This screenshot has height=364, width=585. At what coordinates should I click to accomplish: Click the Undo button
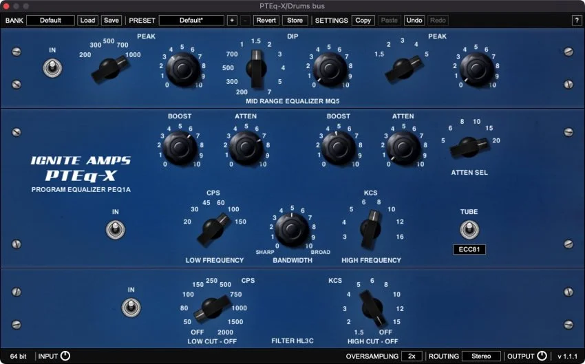point(414,20)
